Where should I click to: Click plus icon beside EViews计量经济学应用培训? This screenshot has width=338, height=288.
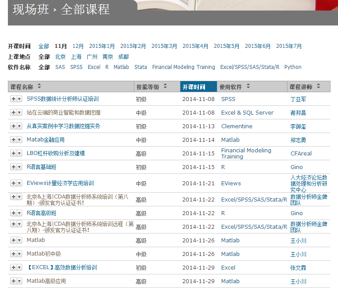click(13, 183)
